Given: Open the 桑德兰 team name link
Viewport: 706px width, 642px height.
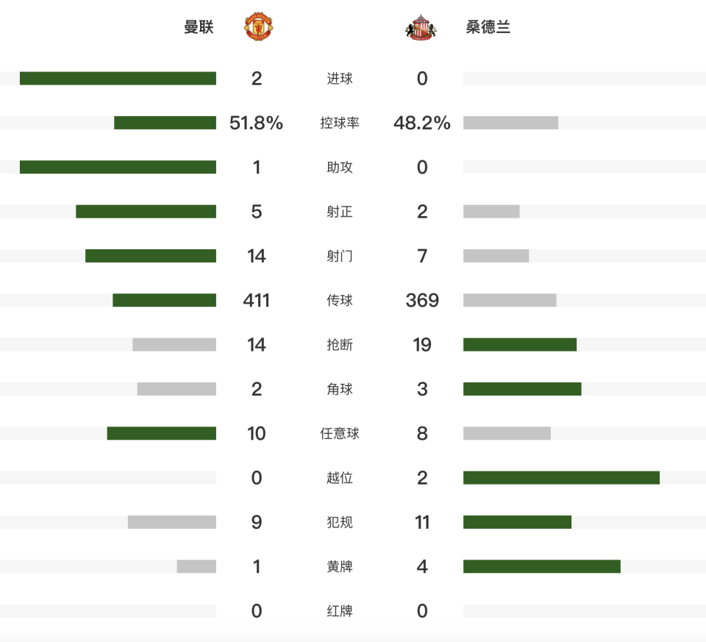Looking at the screenshot, I should (488, 27).
